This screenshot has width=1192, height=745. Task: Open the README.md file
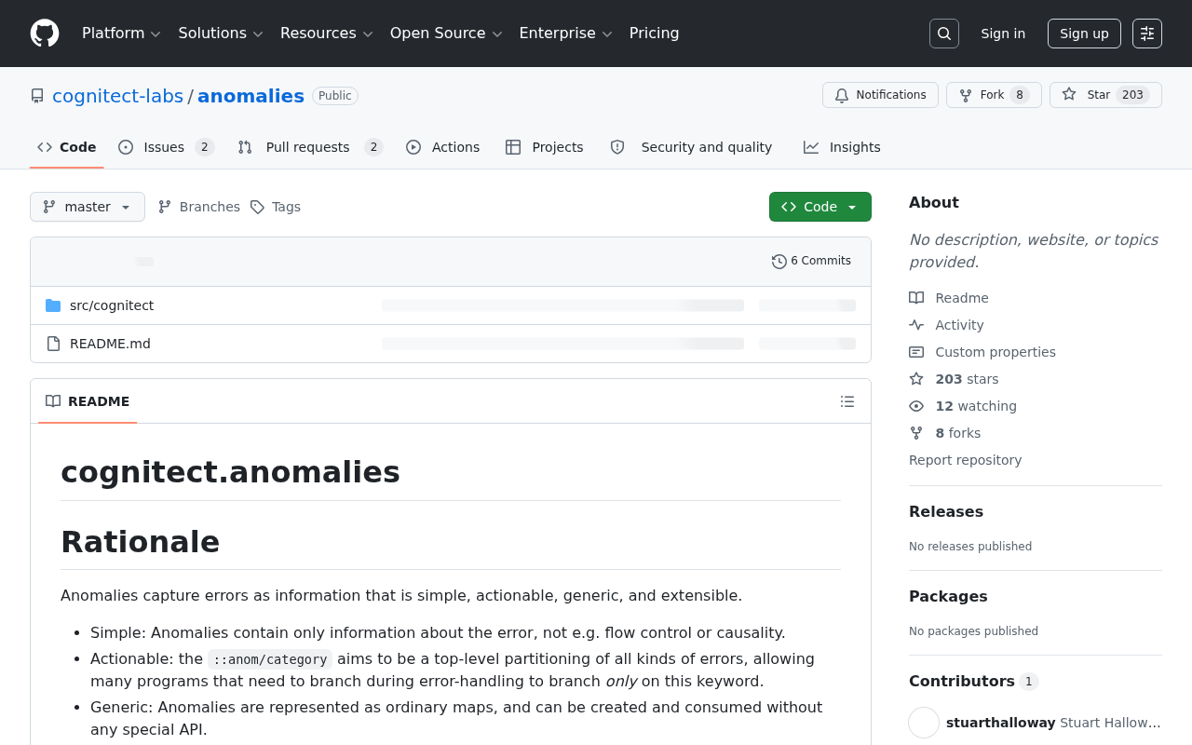(110, 344)
